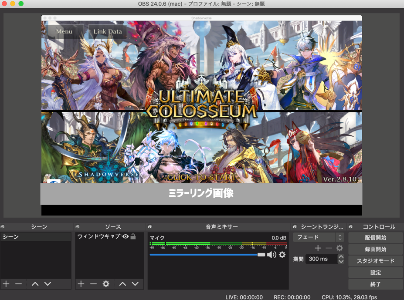Click the yellow macOS minimize button

click(x=13, y=3)
